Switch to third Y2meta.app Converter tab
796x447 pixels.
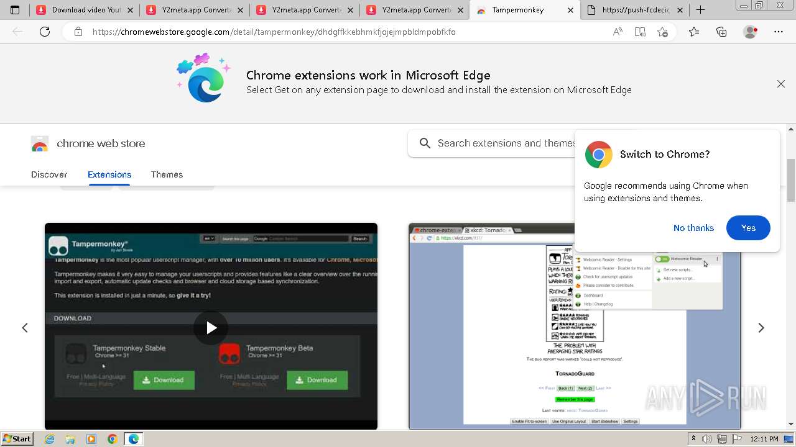pos(415,10)
